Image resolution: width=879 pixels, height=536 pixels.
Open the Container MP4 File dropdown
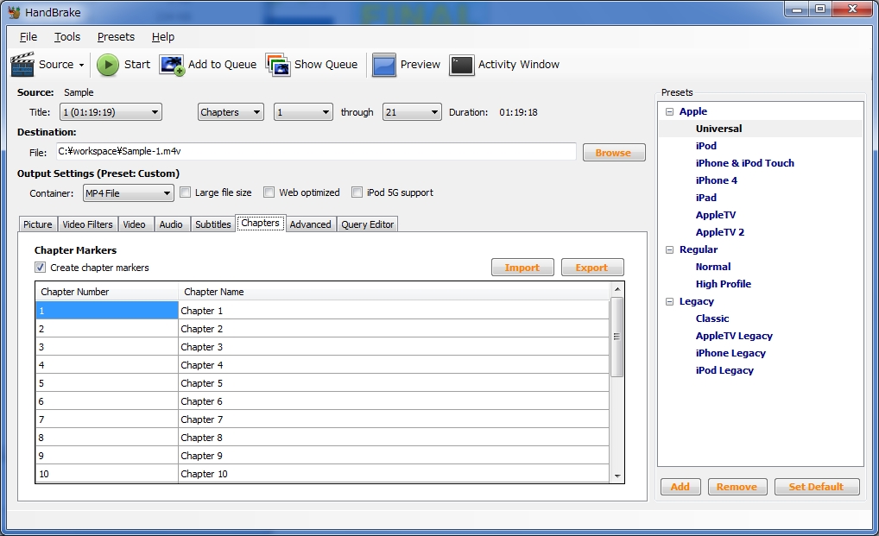tap(128, 193)
